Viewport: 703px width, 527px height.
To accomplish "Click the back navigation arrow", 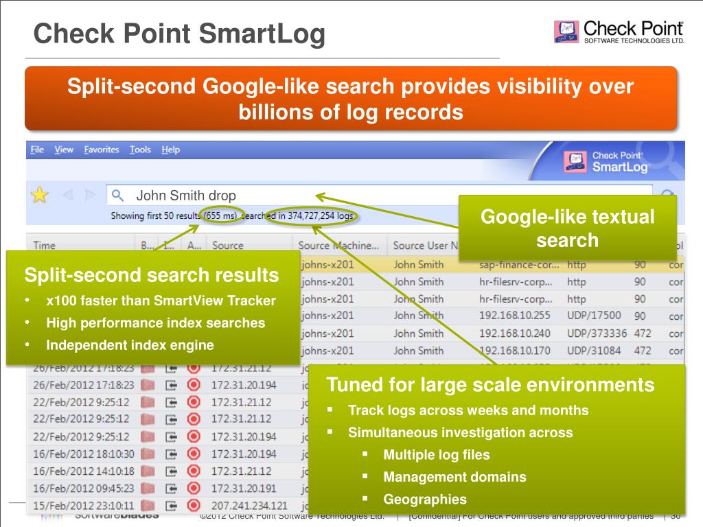I will click(68, 194).
